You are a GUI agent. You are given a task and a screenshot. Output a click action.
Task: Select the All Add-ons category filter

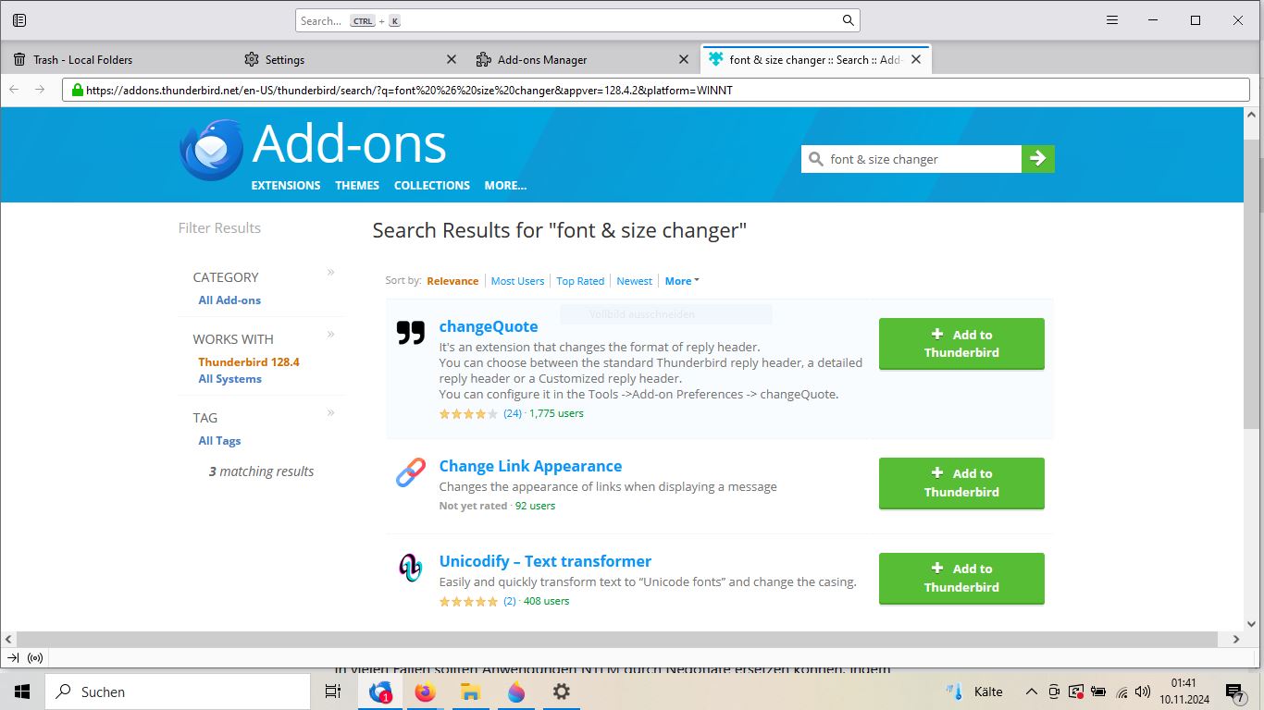[x=229, y=300]
